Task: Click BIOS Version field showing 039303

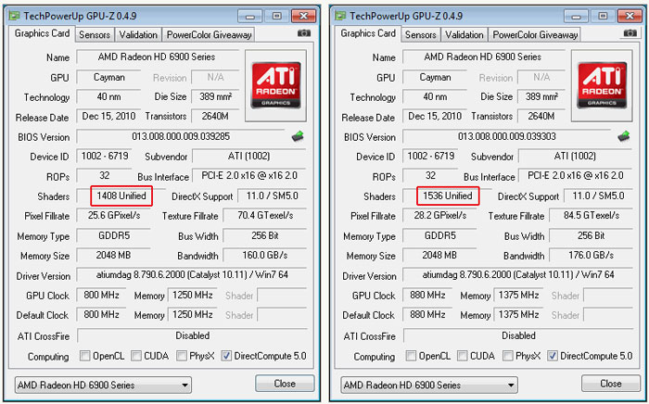Action: coord(507,136)
